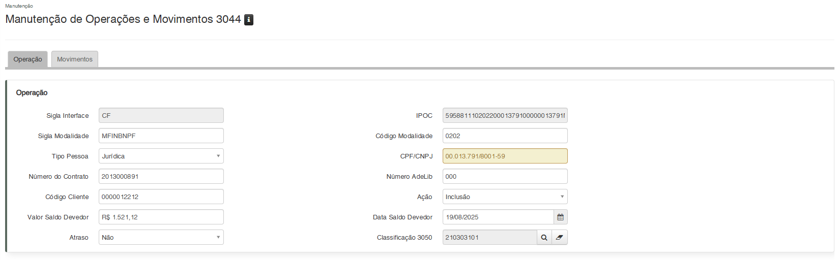Click the Valor Saldo Devedor field
Screen dimensions: 839x260
(x=161, y=217)
